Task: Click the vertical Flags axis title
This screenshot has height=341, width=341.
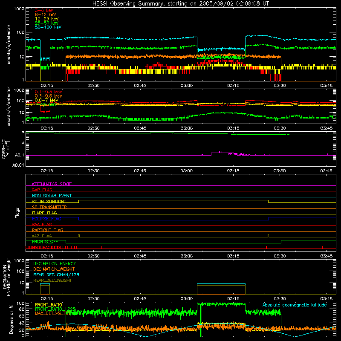Action: (x=17, y=213)
